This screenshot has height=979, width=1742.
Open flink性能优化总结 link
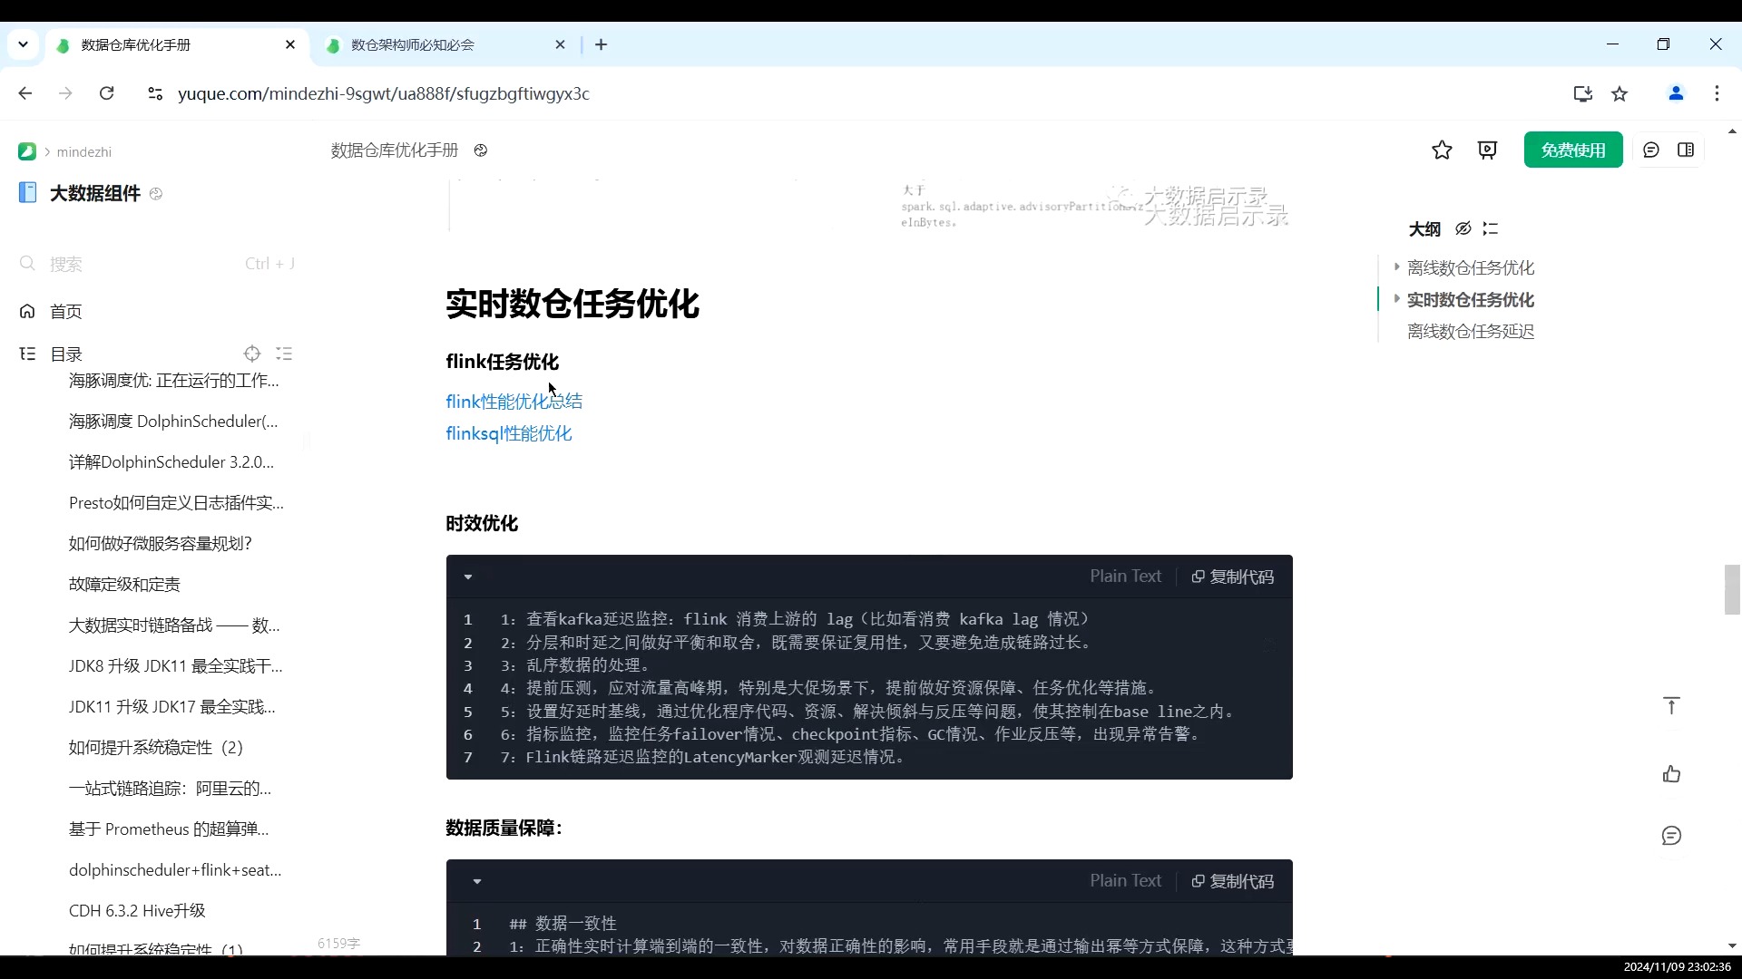(514, 402)
